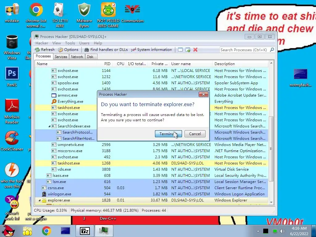Click the 'chrome but normal' desktop icon
The height and width of the screenshot is (237, 316).
(36, 15)
